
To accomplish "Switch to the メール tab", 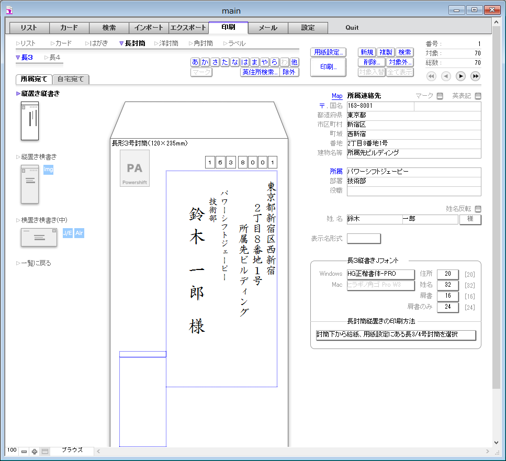I will [x=268, y=28].
